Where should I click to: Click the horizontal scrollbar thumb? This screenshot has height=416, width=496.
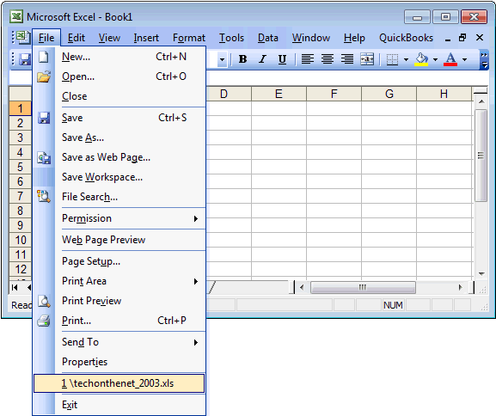coord(363,287)
